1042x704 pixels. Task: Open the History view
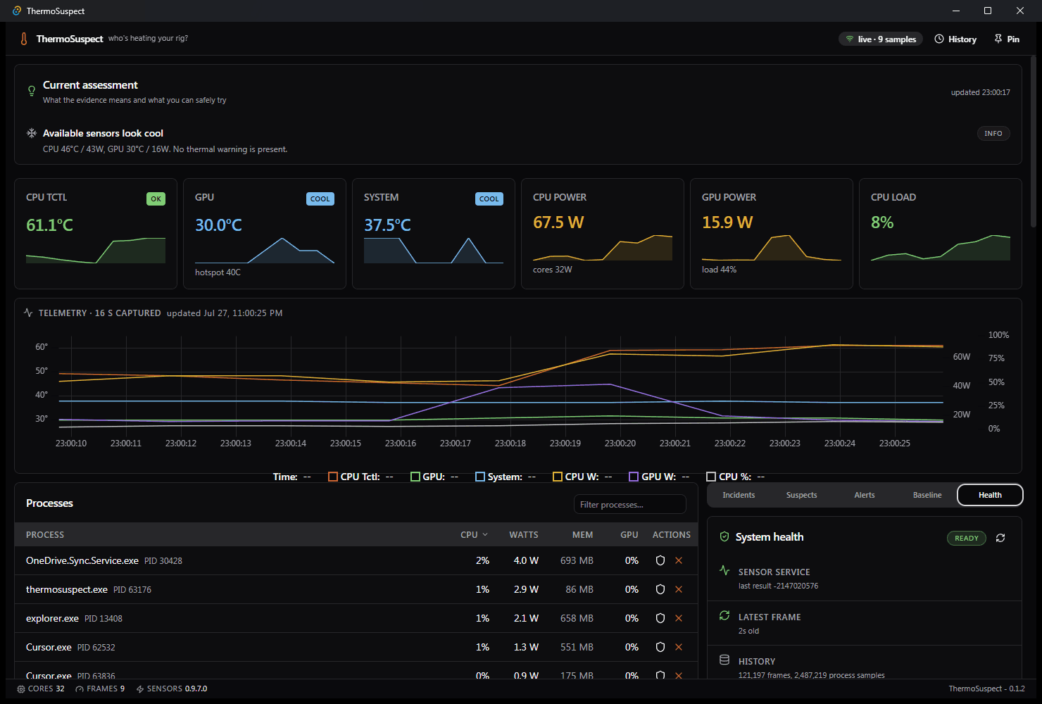point(955,39)
